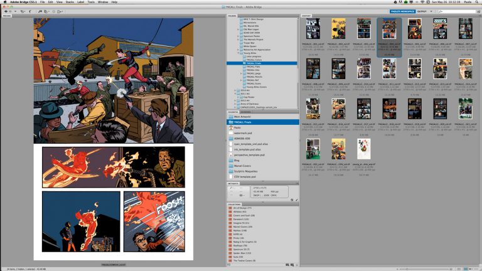
Task: Expand the Young Allies folder tree
Action: [x=239, y=53]
